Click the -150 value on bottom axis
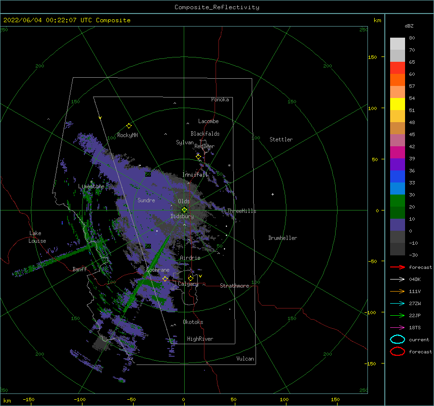 coord(28,399)
